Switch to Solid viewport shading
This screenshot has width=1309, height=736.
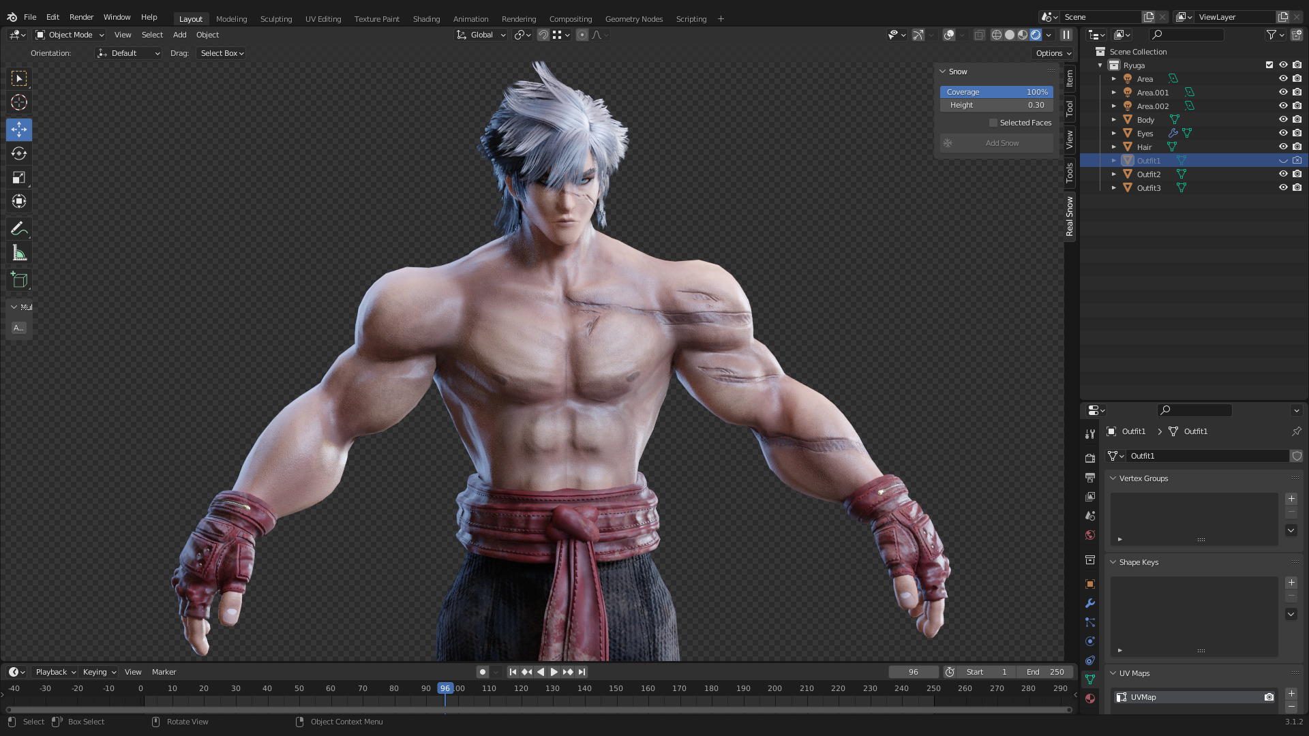pyautogui.click(x=1010, y=35)
